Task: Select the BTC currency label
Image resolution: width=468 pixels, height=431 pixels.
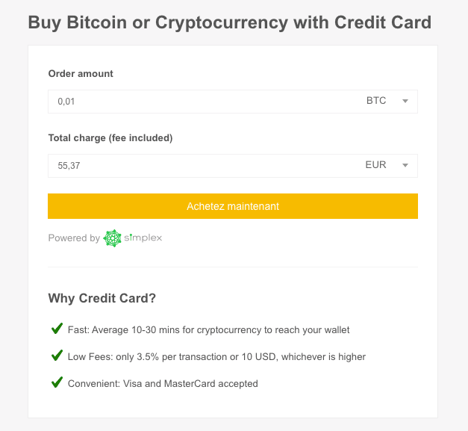Action: pos(376,101)
